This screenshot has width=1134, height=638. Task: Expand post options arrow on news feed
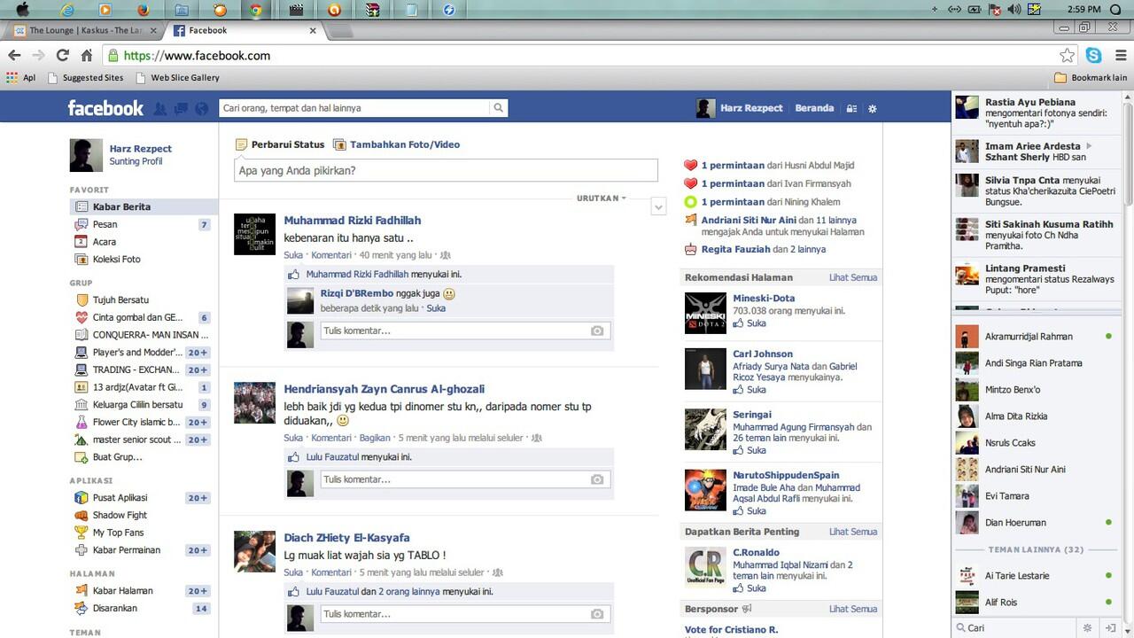pos(658,206)
